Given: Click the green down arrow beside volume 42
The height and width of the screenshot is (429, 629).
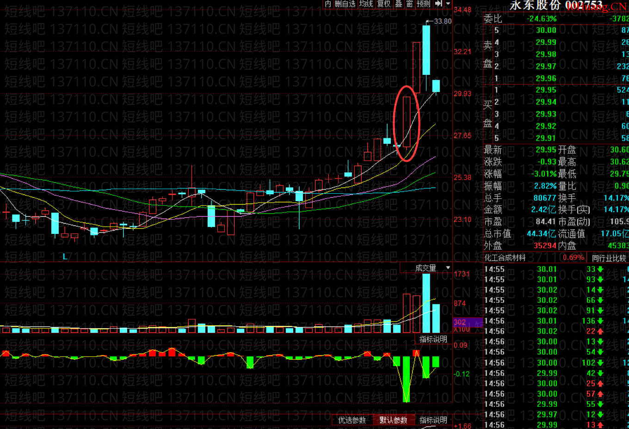Looking at the screenshot, I should tap(600, 373).
